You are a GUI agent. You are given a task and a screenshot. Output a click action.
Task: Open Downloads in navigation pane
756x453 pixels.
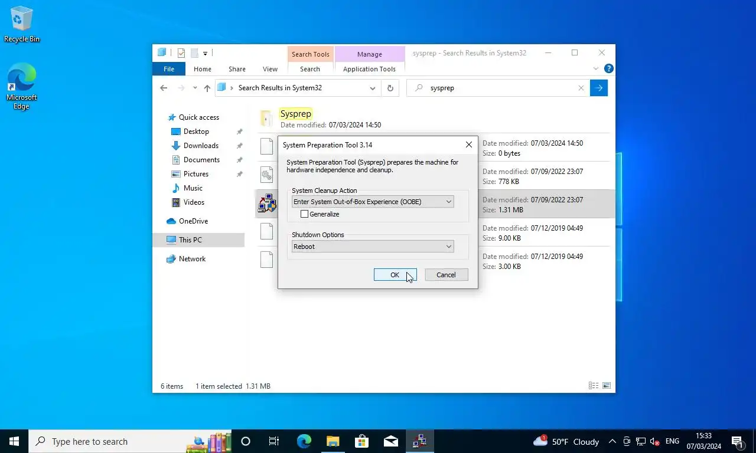tap(201, 146)
